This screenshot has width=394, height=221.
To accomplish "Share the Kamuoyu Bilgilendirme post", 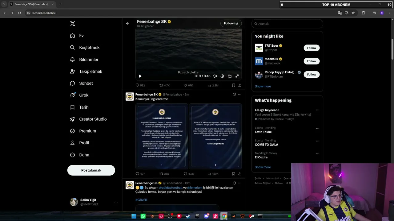I will [240, 174].
